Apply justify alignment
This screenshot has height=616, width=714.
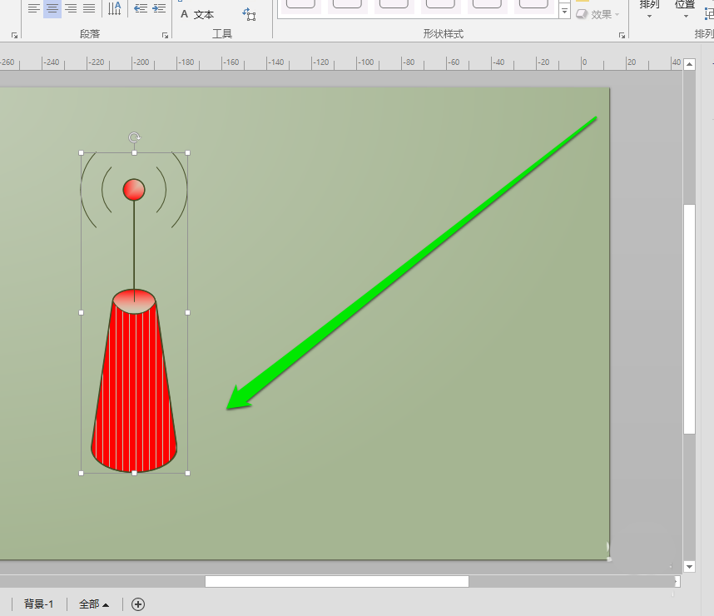(89, 8)
